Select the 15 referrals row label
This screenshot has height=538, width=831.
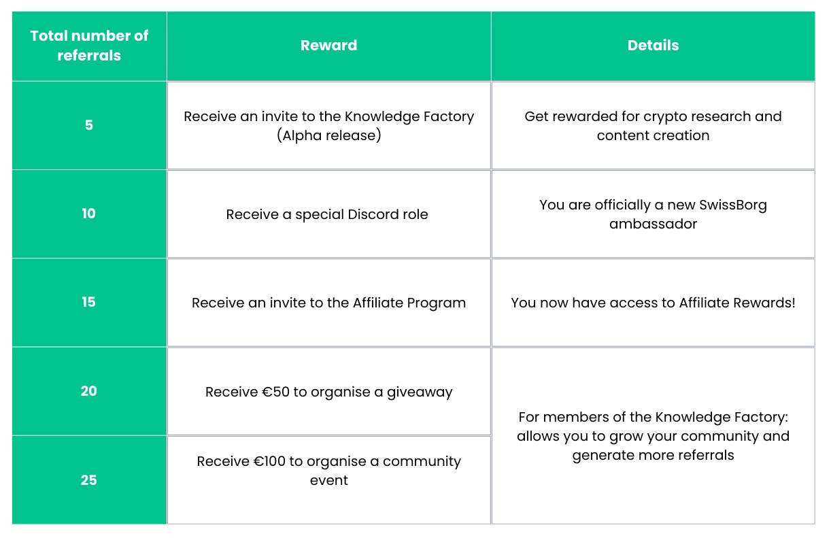pyautogui.click(x=89, y=302)
